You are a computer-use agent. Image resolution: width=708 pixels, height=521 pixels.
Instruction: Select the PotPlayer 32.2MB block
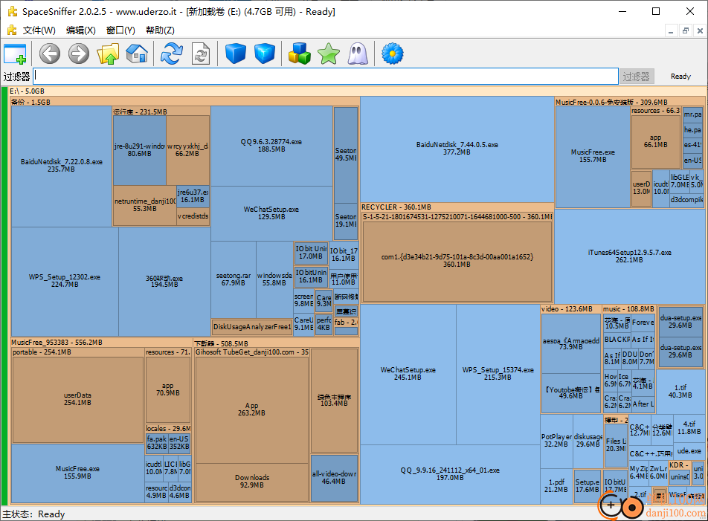coord(556,440)
